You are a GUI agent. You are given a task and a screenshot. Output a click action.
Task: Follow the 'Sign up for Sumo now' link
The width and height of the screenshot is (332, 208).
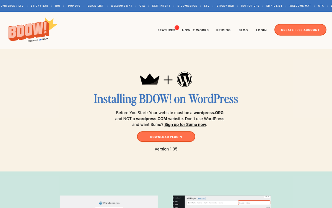pos(185,125)
